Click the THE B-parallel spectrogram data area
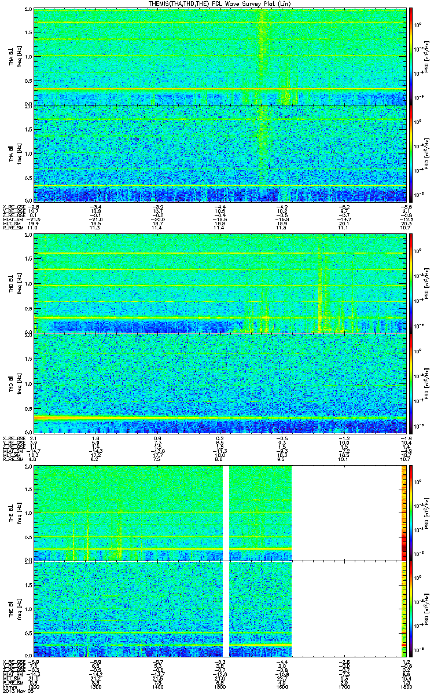The height and width of the screenshot is (695, 434). point(163,608)
